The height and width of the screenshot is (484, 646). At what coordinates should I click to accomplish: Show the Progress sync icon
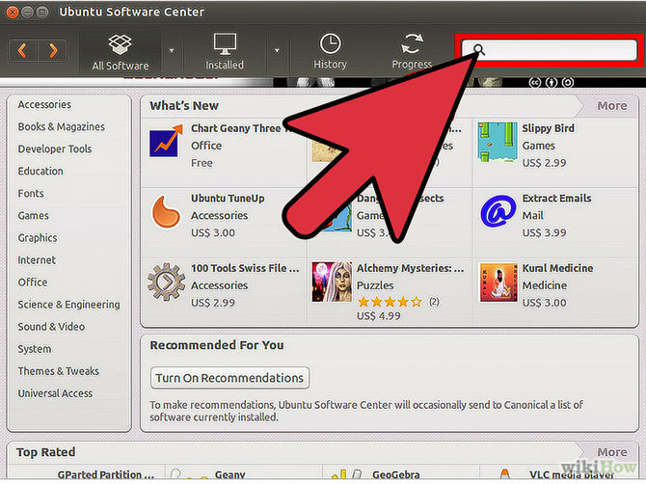pyautogui.click(x=412, y=45)
